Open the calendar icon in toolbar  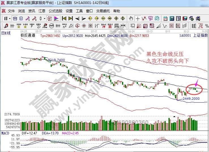point(165,19)
